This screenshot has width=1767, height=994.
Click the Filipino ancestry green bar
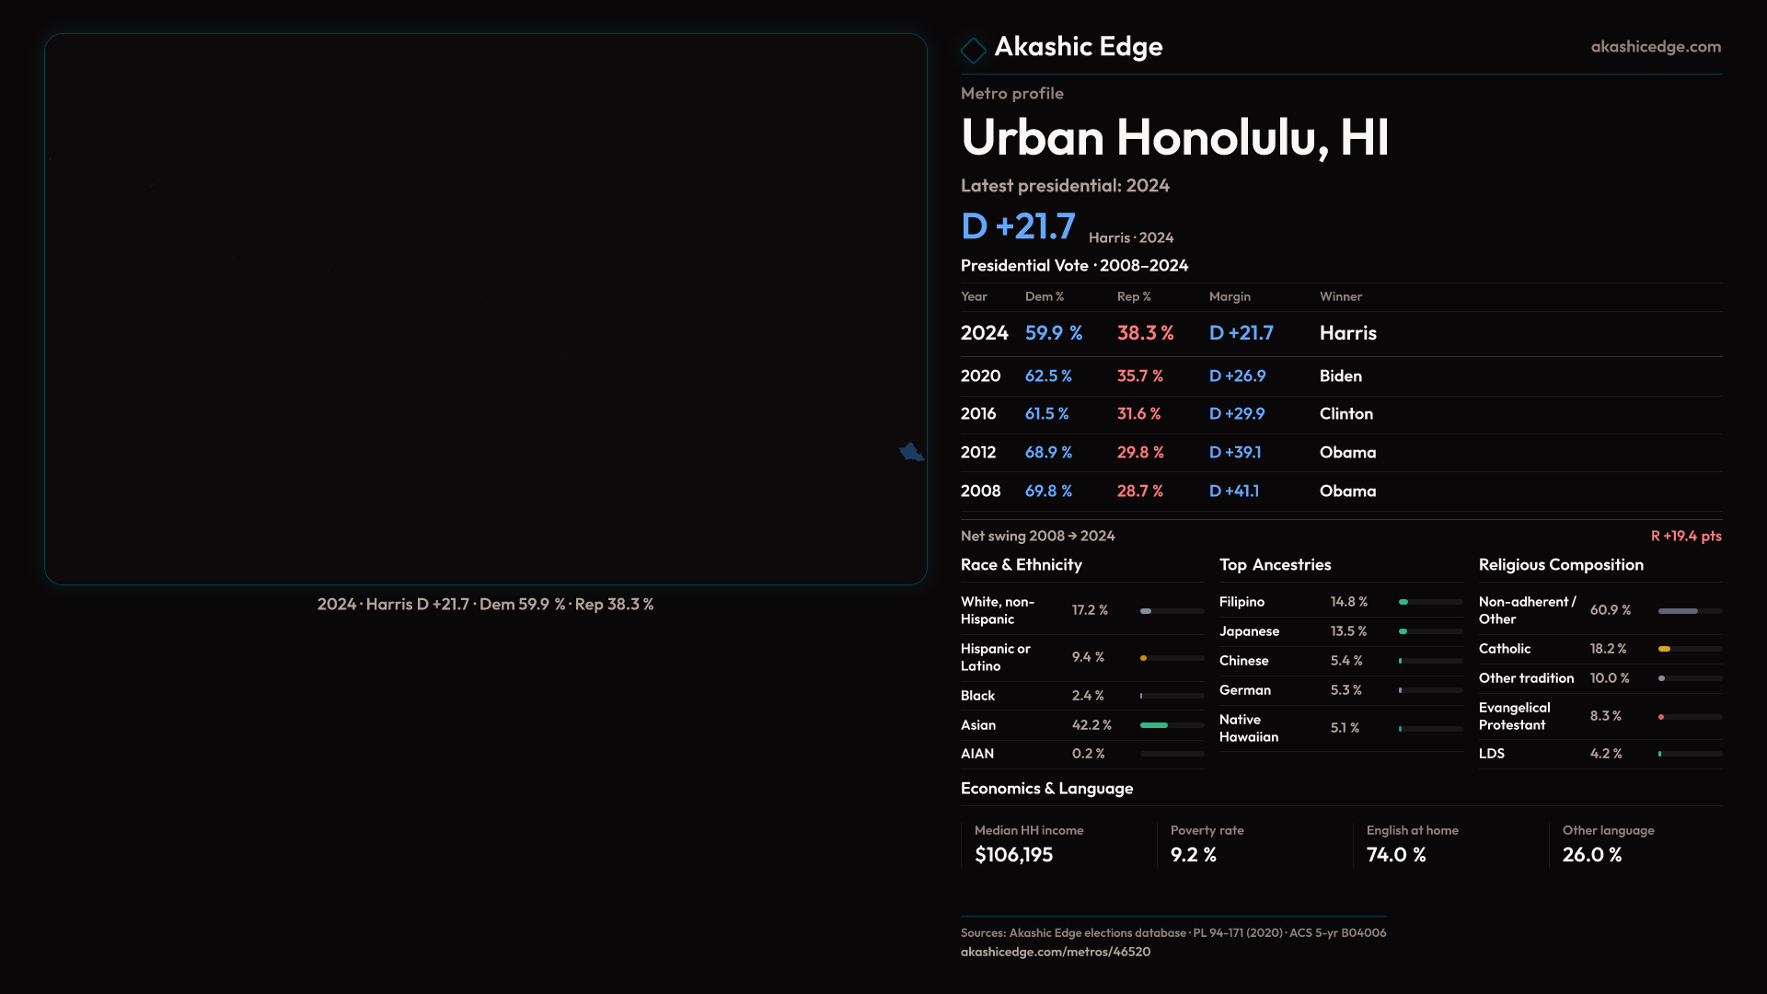tap(1403, 602)
